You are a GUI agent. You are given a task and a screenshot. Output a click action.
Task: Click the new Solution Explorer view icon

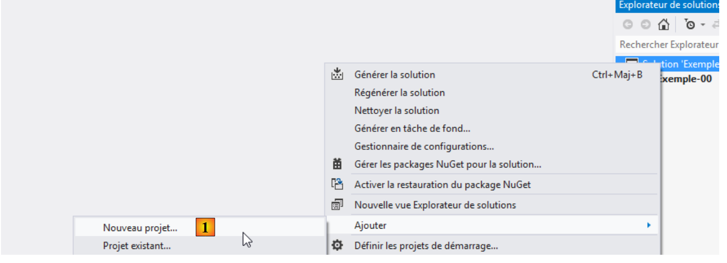click(x=337, y=205)
